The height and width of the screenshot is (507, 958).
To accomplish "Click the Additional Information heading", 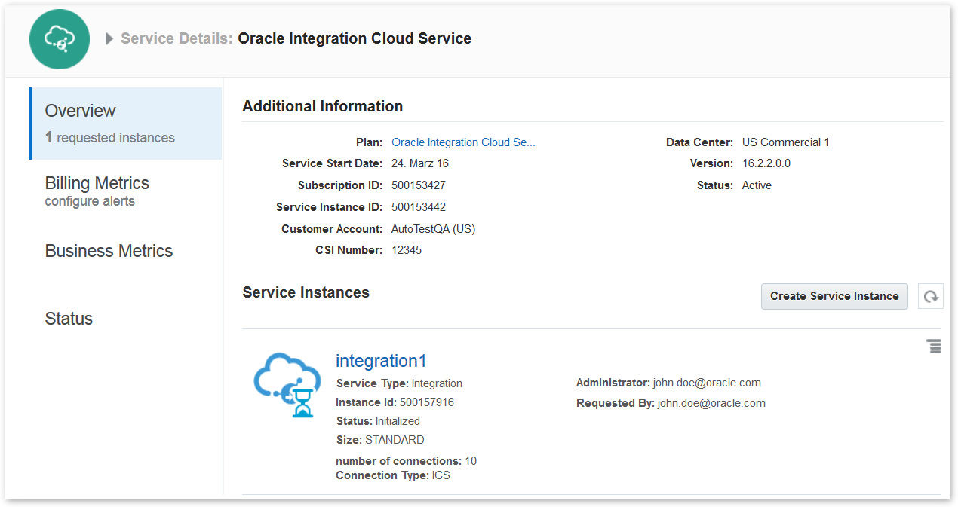I will point(322,106).
